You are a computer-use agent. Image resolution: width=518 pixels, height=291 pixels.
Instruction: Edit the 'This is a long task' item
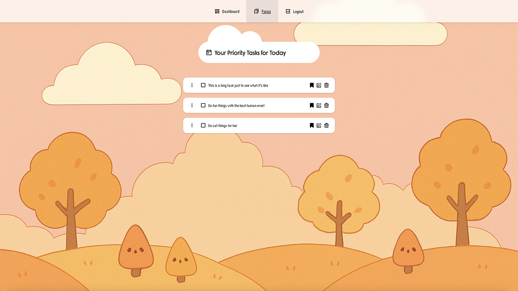click(x=319, y=86)
